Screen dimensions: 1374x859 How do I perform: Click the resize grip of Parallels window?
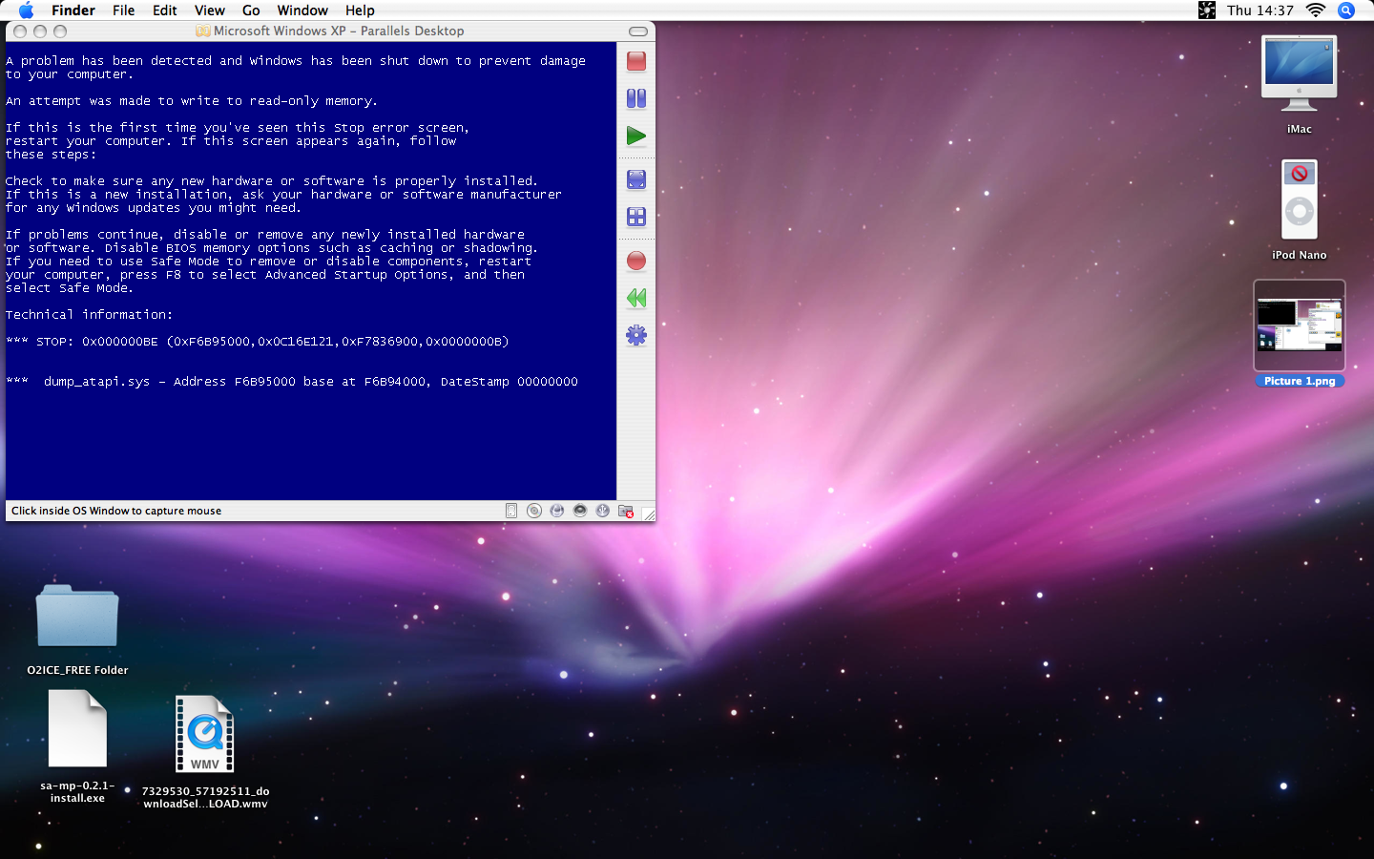(x=648, y=513)
